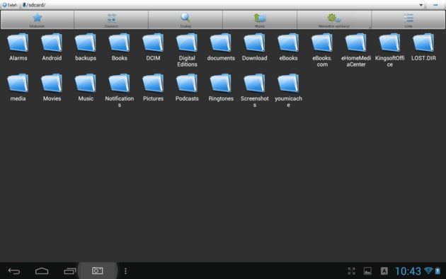Image resolution: width=446 pixels, height=279 pixels.
Task: Open the Alarms folder
Action: coord(18,47)
